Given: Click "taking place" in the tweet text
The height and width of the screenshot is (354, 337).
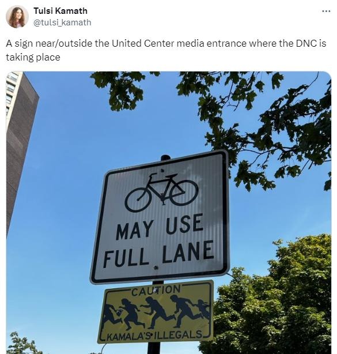Looking at the screenshot, I should pos(33,57).
